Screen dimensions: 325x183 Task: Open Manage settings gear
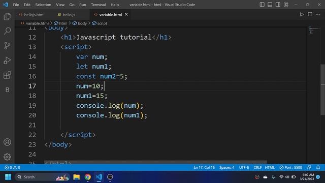point(7,157)
